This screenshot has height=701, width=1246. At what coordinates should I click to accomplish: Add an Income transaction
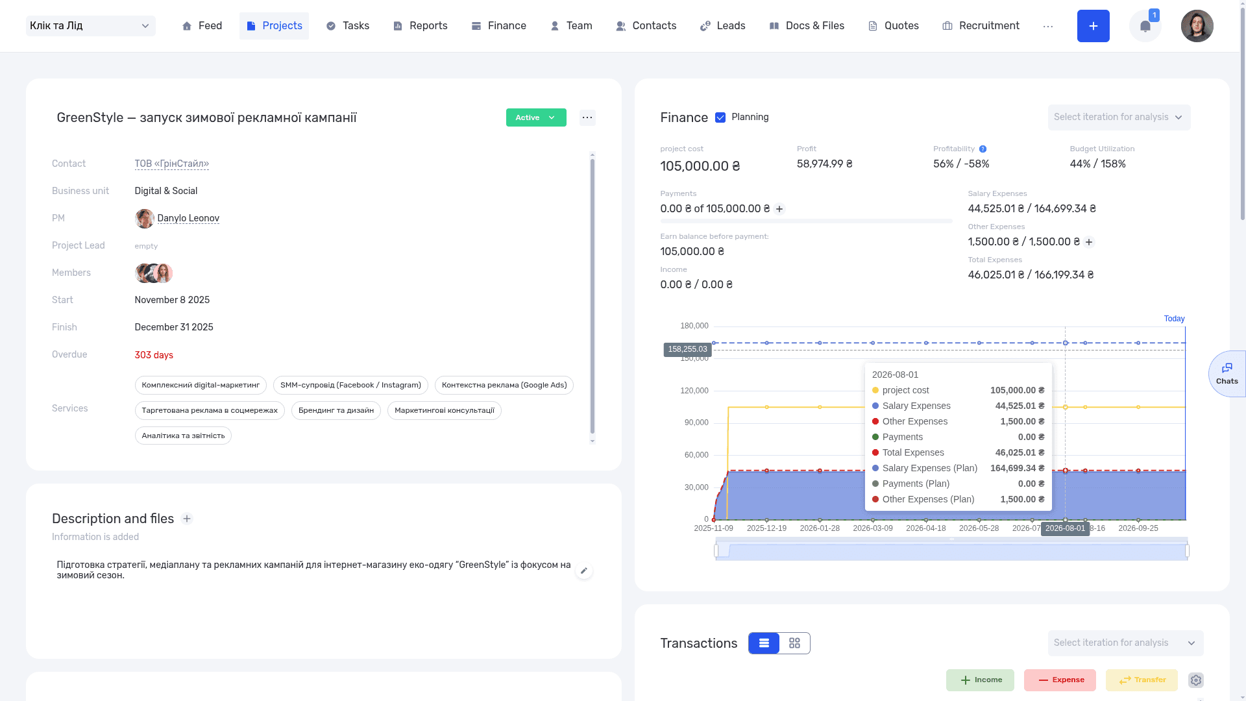pos(980,680)
